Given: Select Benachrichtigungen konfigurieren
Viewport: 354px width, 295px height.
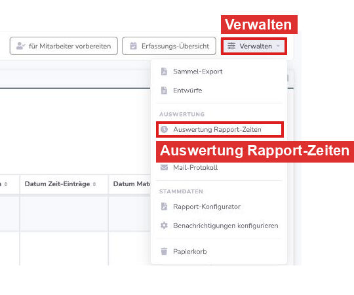Looking at the screenshot, I should [219, 226].
